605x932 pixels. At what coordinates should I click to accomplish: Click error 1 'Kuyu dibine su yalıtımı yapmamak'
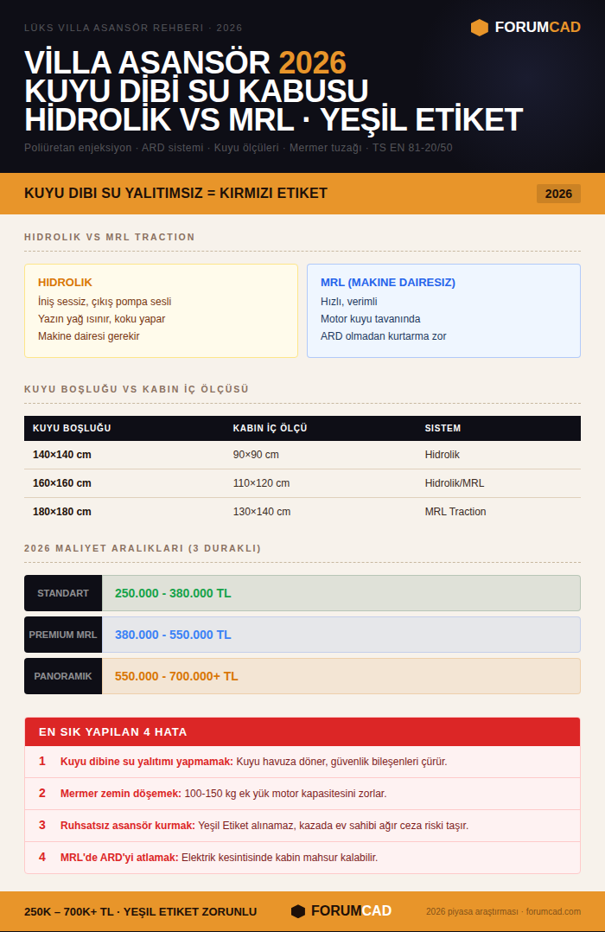(x=146, y=762)
